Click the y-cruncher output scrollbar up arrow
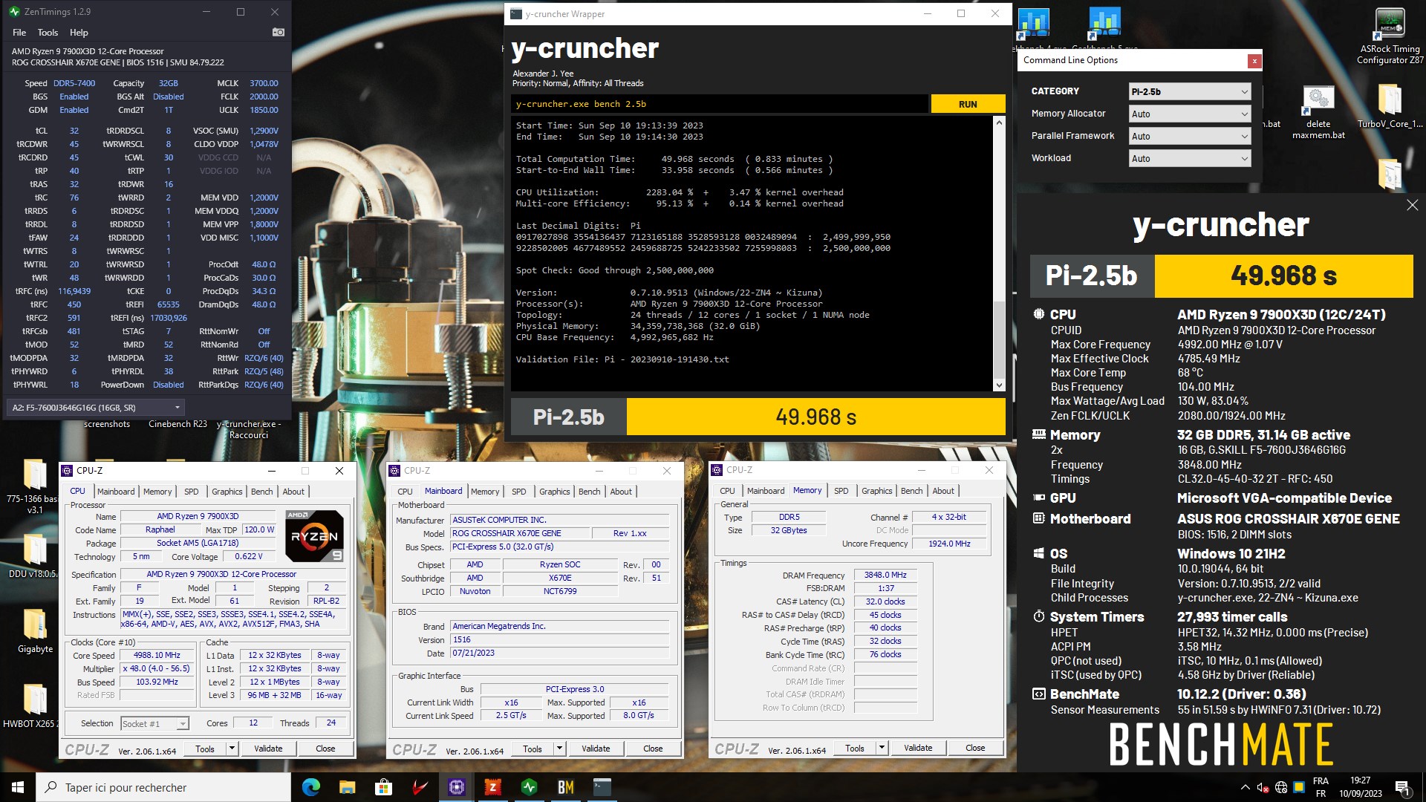The image size is (1426, 802). pos(999,122)
